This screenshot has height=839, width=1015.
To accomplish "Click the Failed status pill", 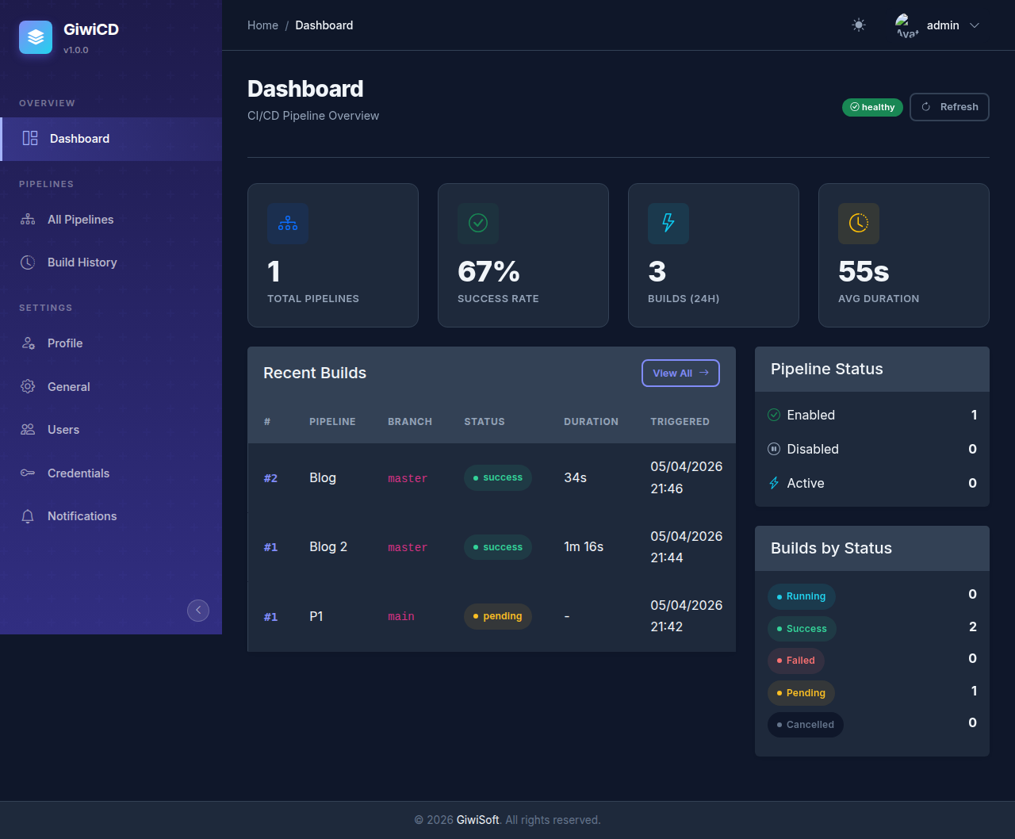I will 795,661.
